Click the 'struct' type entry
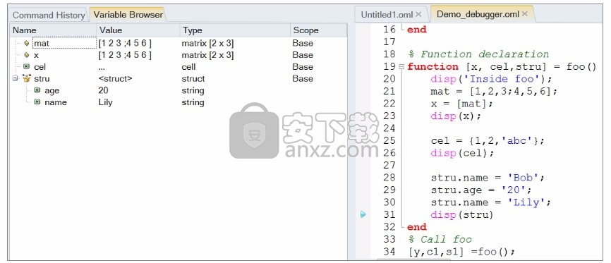 tap(193, 78)
